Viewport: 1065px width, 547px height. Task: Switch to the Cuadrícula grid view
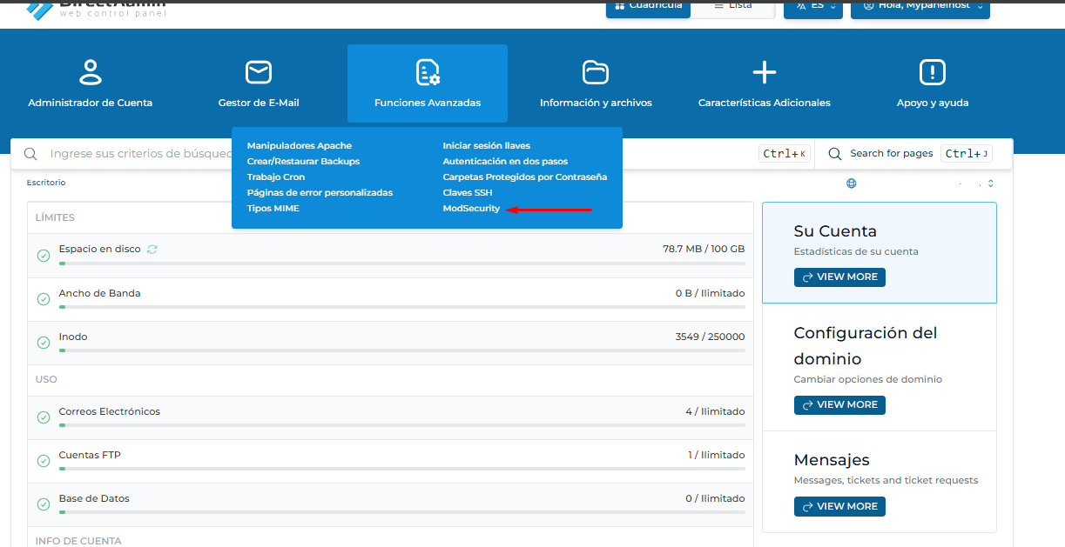click(649, 6)
